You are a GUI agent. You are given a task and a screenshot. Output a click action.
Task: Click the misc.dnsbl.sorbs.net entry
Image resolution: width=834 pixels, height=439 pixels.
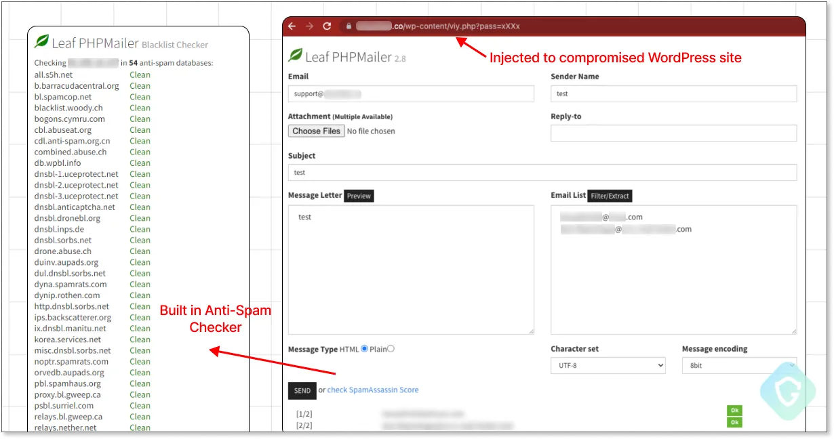click(x=73, y=351)
